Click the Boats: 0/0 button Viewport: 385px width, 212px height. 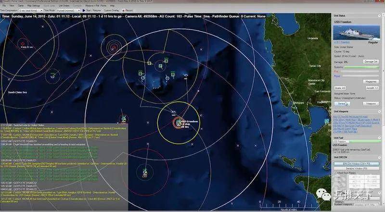pos(340,88)
